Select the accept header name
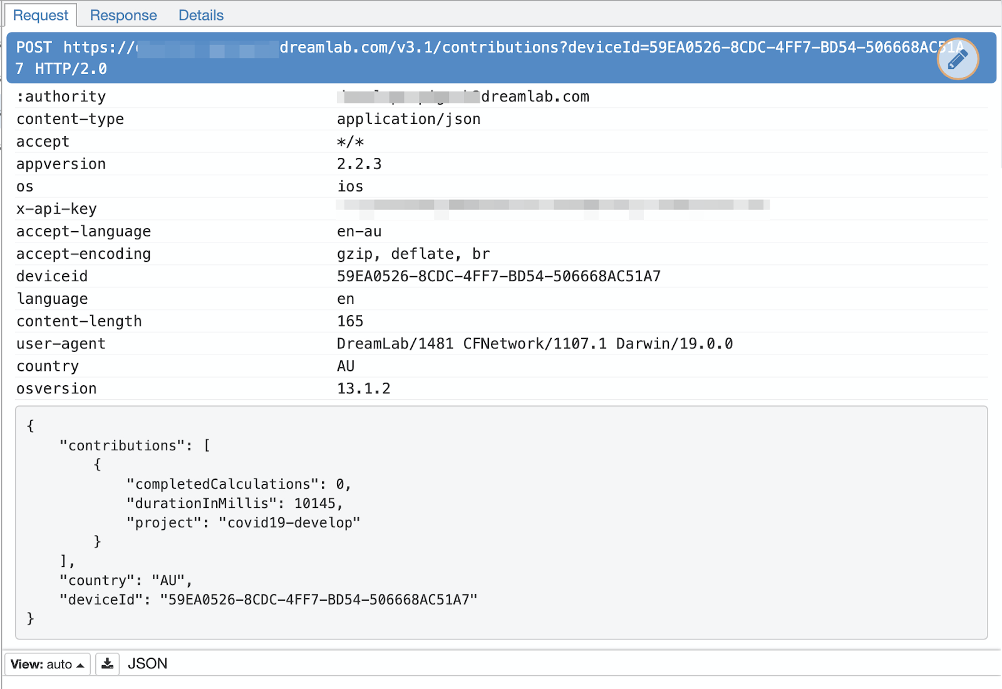Viewport: 1002px width, 689px height. pyautogui.click(x=43, y=142)
